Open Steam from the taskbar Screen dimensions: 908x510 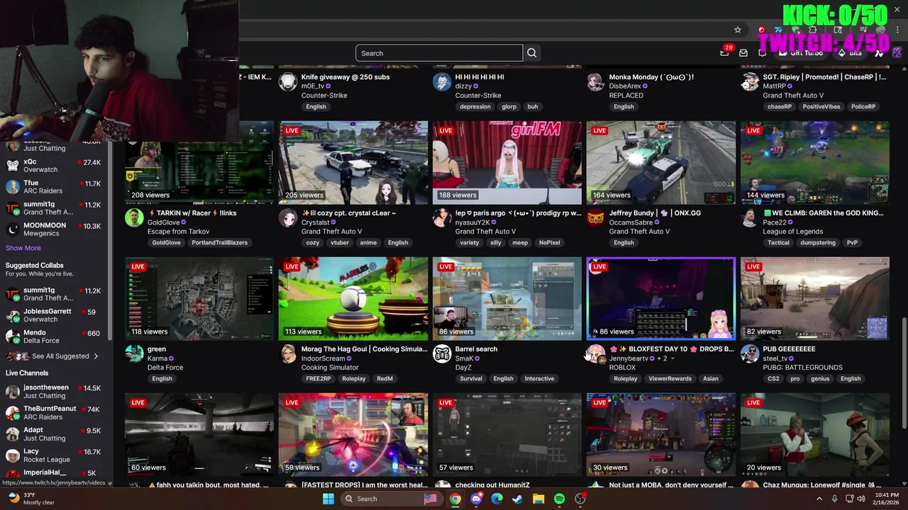coord(518,499)
